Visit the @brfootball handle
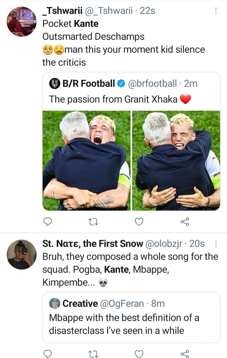227x358 pixels. click(x=152, y=84)
